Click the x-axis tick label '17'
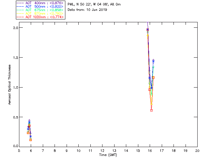203x163 pixels. pos(162,151)
